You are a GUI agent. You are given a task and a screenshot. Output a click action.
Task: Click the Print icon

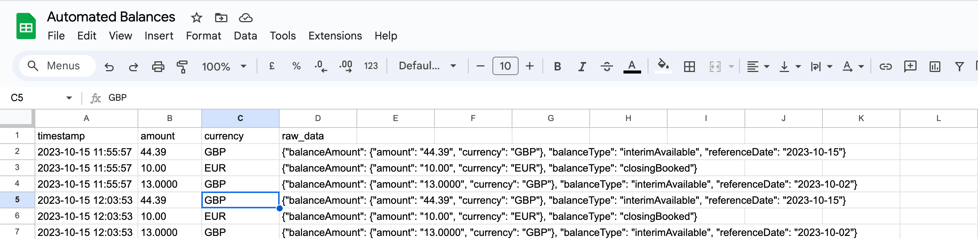click(x=158, y=67)
